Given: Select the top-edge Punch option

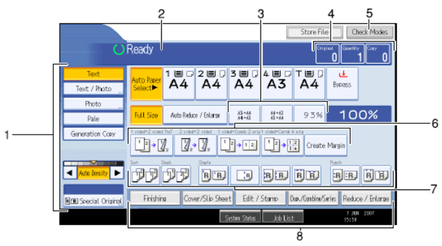Looking at the screenshot, I should point(376,175).
